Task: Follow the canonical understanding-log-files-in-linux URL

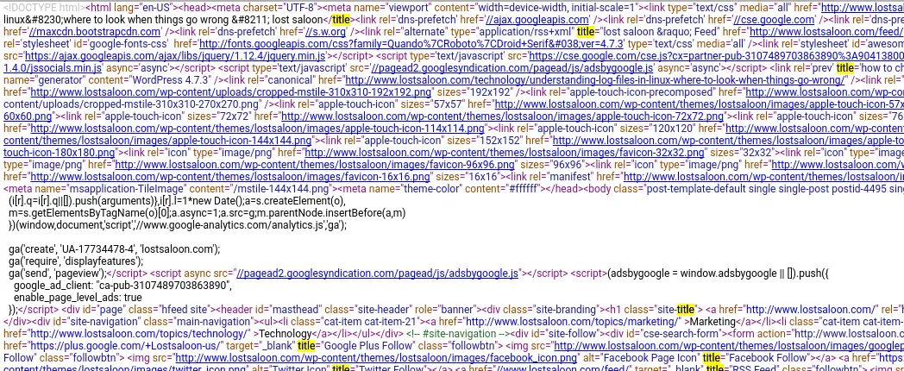Action: click(595, 80)
